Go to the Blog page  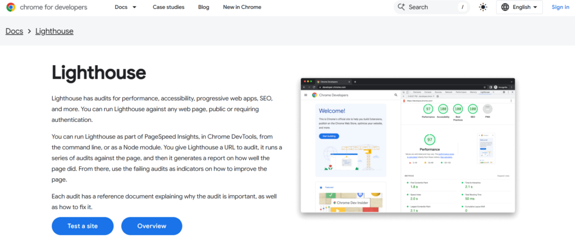[x=203, y=7]
